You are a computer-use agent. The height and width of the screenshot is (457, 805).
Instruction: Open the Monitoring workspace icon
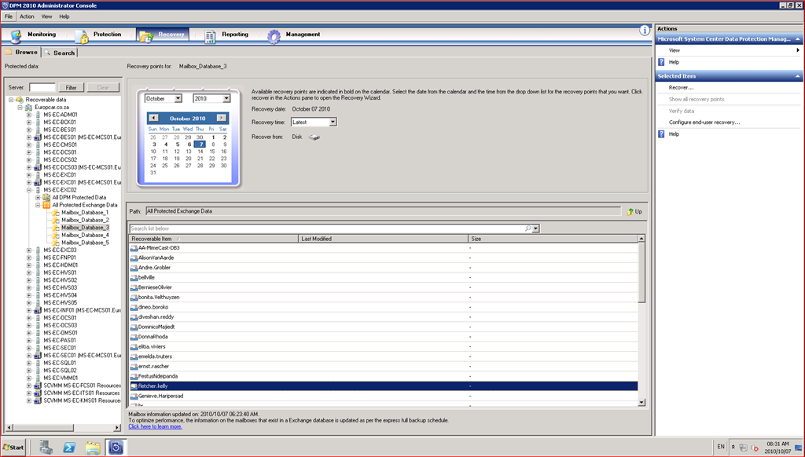(16, 35)
